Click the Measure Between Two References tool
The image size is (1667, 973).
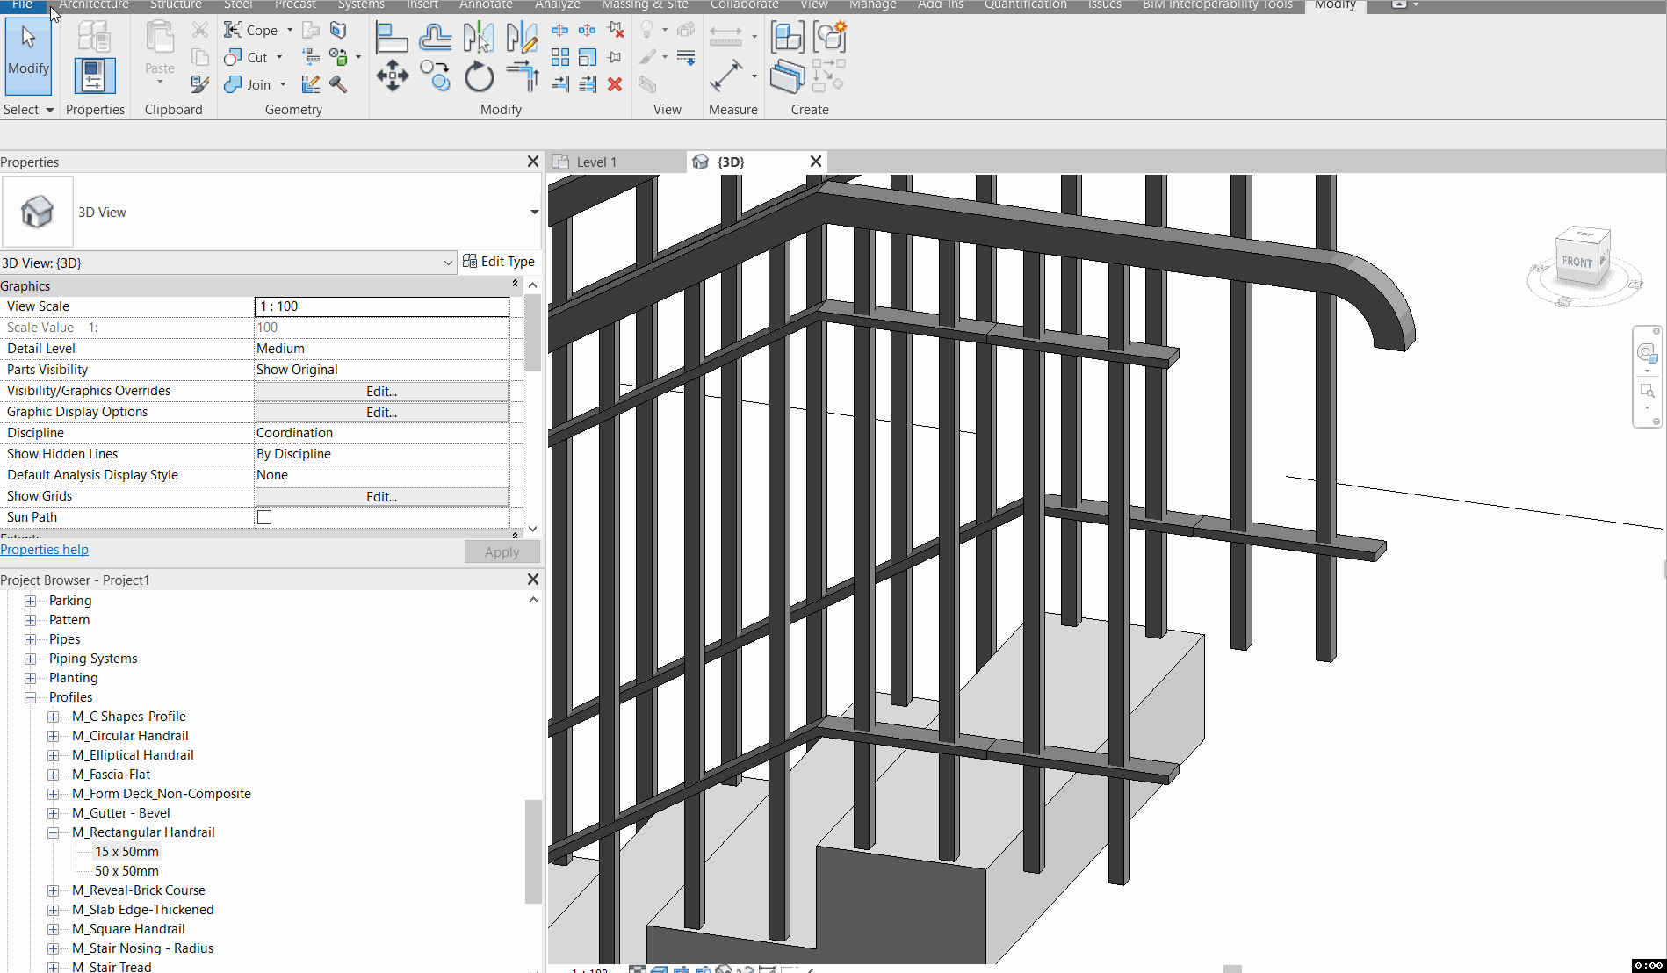tap(726, 76)
